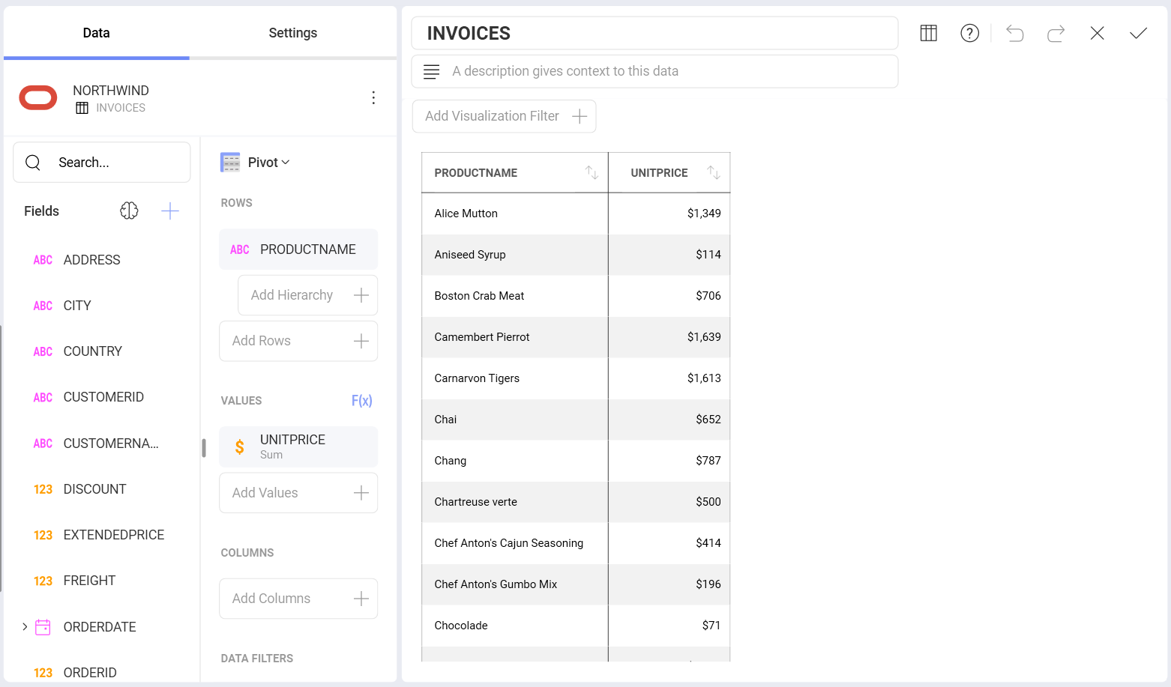Confirm changes with the checkmark icon
Image resolution: width=1171 pixels, height=687 pixels.
click(x=1138, y=33)
